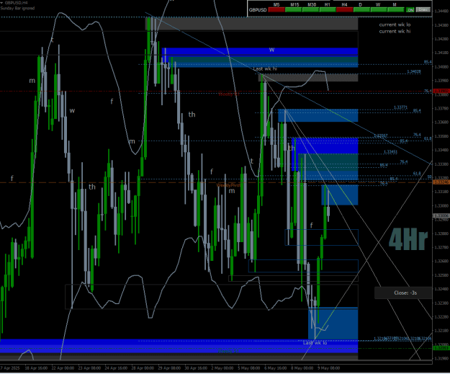Open the D daily timeframe block
The image size is (450, 374).
[x=361, y=10]
